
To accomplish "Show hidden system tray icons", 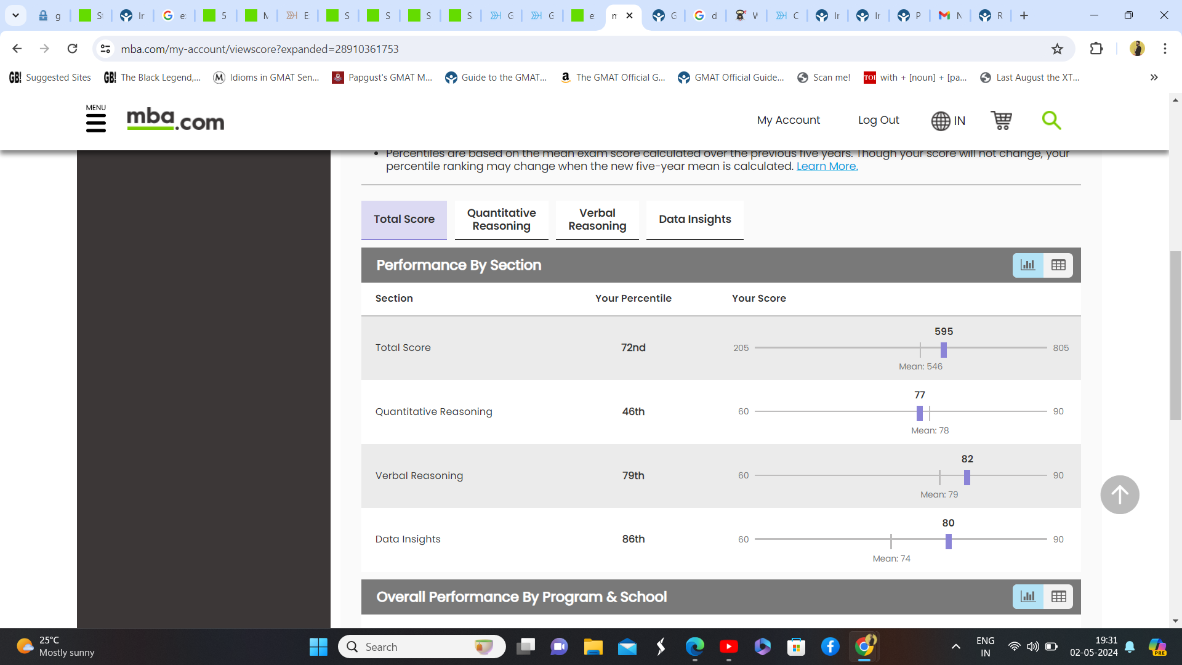I will (956, 647).
